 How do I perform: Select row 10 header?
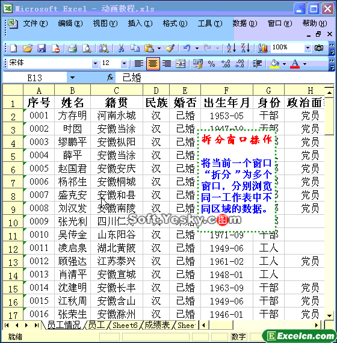point(13,222)
